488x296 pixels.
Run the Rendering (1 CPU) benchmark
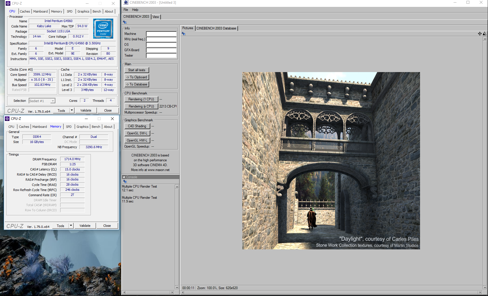coord(141,99)
